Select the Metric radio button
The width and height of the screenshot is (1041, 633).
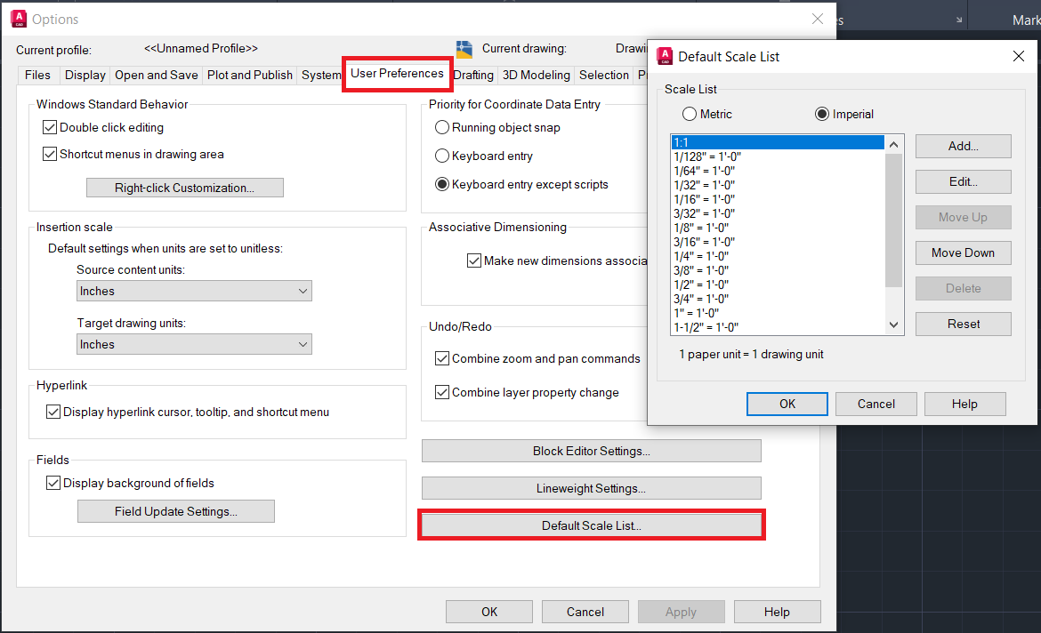[689, 114]
